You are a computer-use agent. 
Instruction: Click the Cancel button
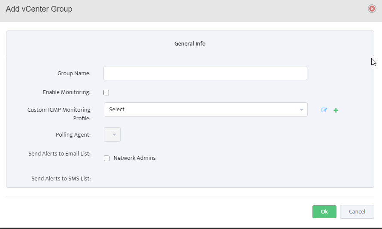point(357,212)
